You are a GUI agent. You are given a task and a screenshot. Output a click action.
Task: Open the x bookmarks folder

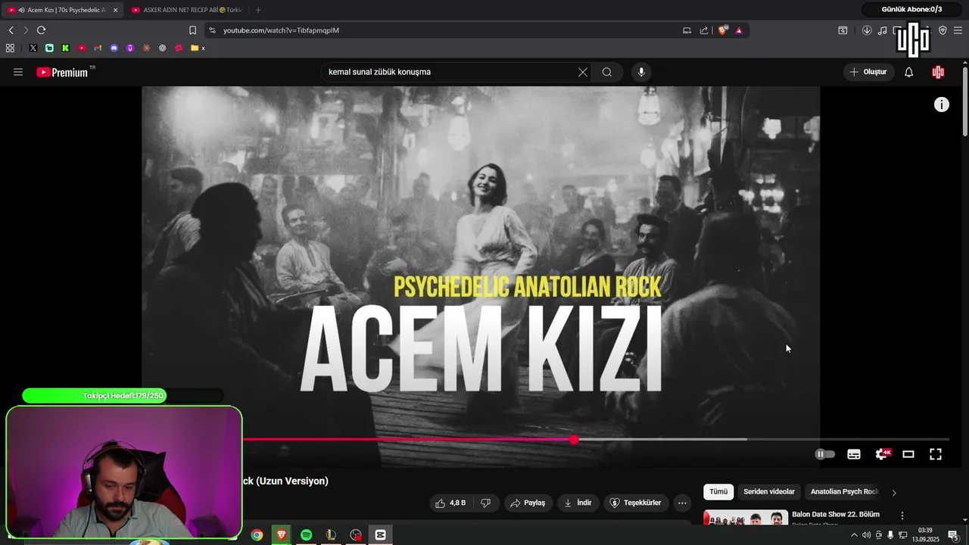point(198,48)
